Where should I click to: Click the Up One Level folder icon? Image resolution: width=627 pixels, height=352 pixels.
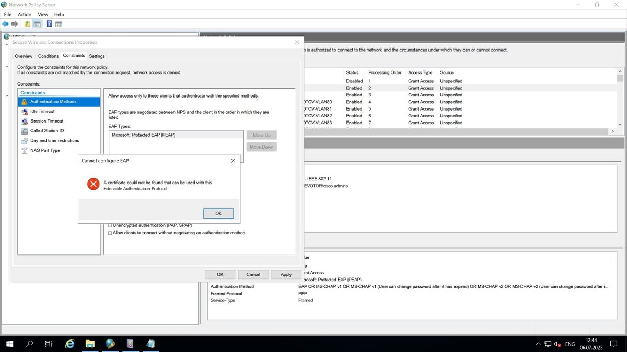(x=27, y=24)
